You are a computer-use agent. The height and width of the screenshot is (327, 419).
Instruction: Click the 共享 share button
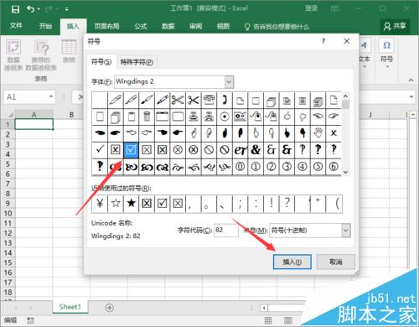395,26
